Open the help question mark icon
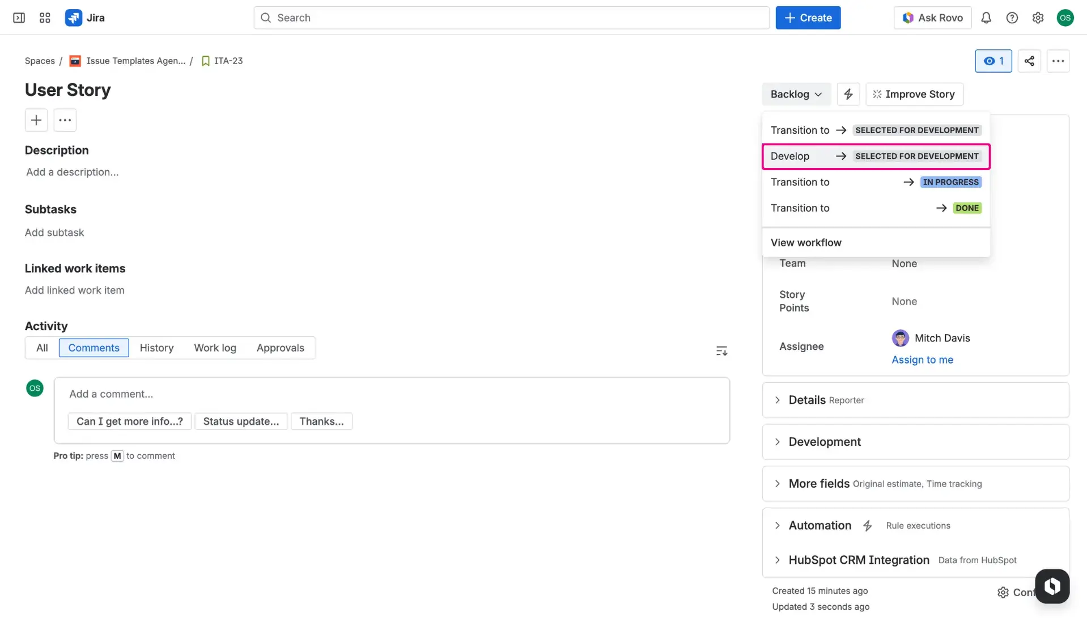This screenshot has width=1087, height=625. [1012, 18]
